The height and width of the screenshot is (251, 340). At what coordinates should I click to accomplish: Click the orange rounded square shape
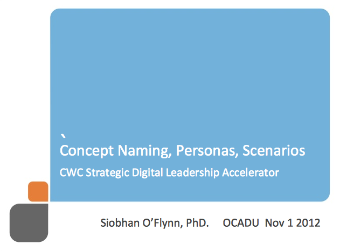click(x=38, y=191)
